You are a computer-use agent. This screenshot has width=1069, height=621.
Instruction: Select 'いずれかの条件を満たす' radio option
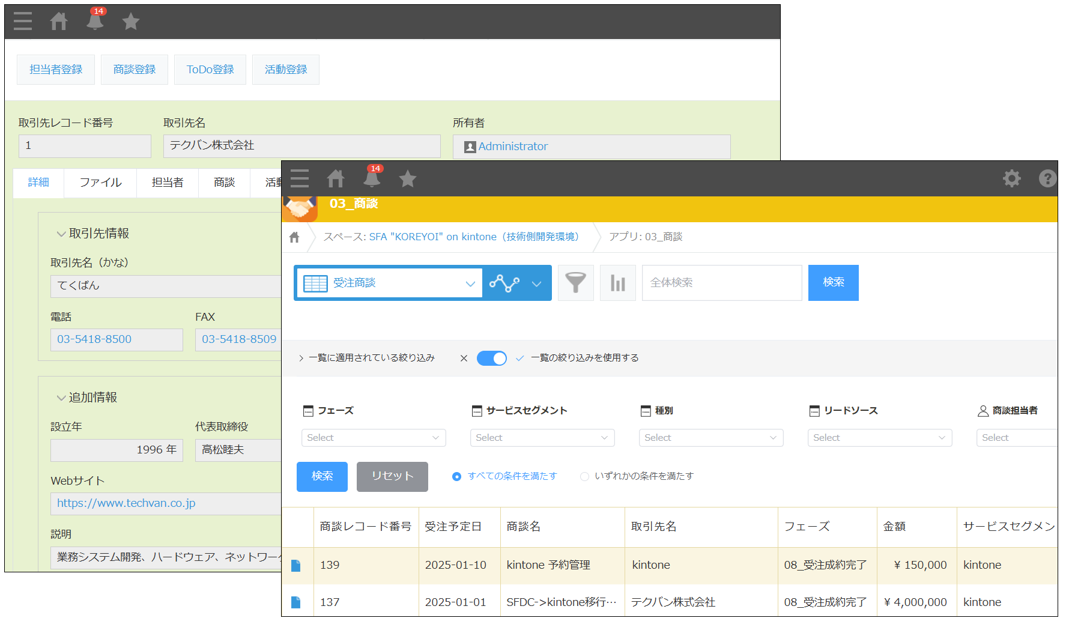click(584, 476)
